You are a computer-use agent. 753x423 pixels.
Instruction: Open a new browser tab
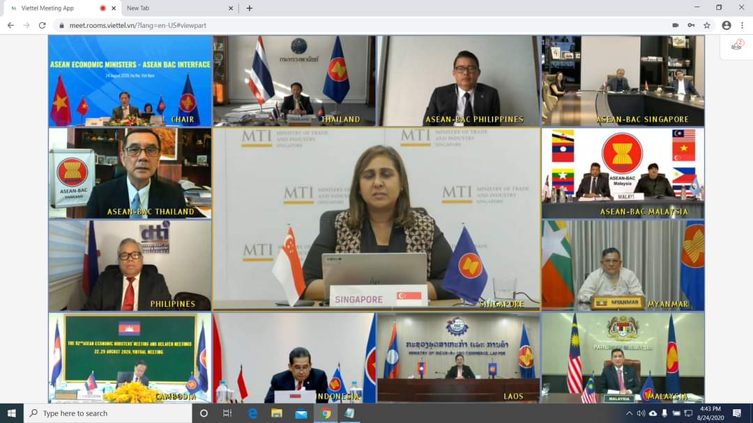(x=250, y=8)
